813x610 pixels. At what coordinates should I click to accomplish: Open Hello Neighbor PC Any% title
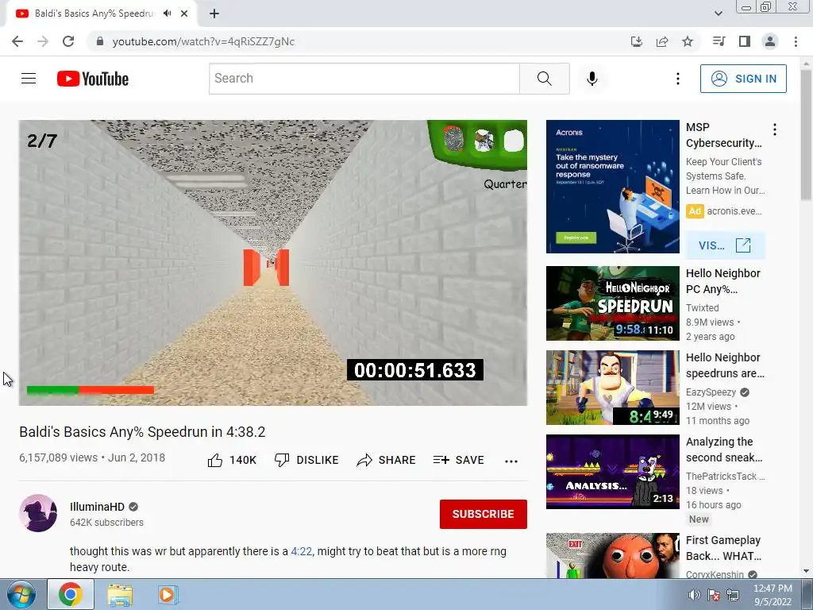pyautogui.click(x=722, y=281)
